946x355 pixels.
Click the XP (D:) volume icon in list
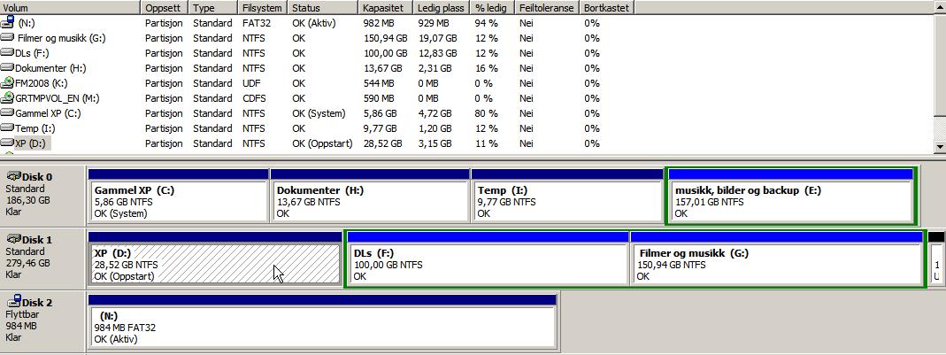[7, 143]
